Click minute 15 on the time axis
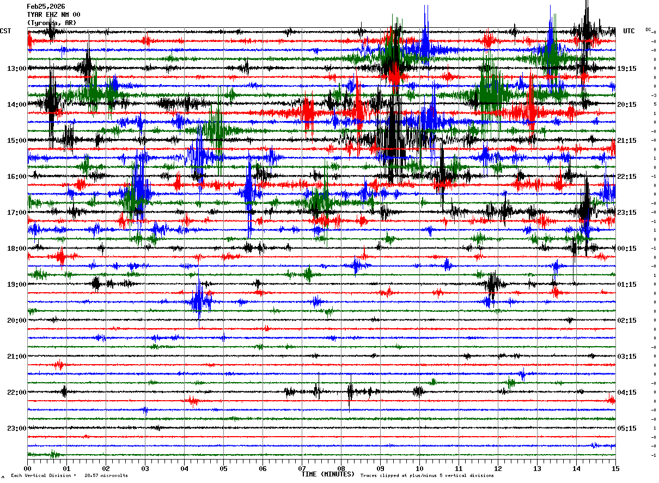The height and width of the screenshot is (483, 659). pyautogui.click(x=616, y=468)
